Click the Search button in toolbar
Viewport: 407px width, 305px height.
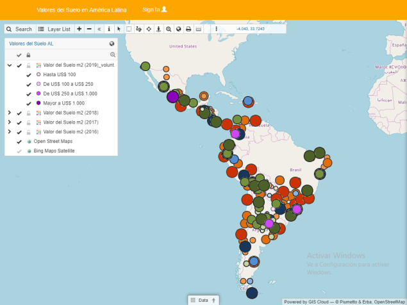click(19, 29)
